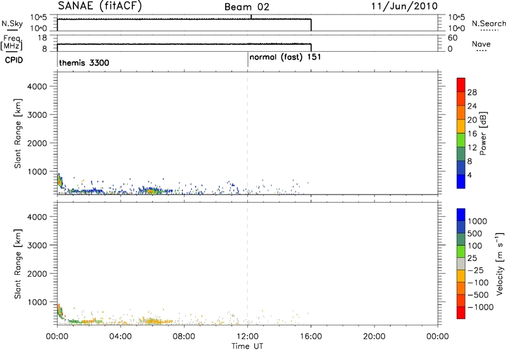Screen dimensions: 506x350
Task: Click the 20:00 time tick label
Action: click(374, 337)
